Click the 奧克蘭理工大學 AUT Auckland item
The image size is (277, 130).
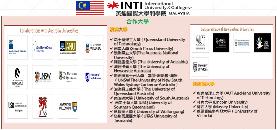point(232,95)
